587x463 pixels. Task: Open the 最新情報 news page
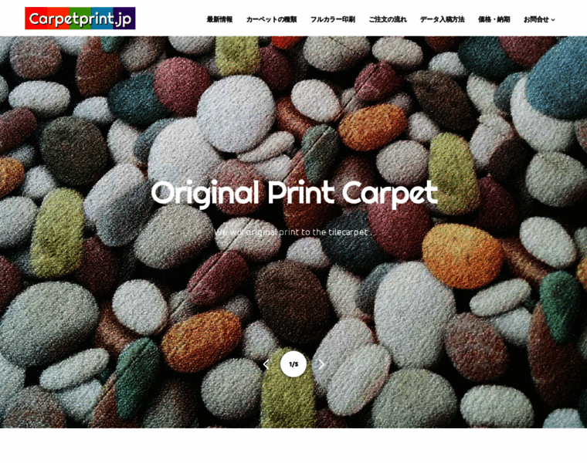[x=220, y=19]
